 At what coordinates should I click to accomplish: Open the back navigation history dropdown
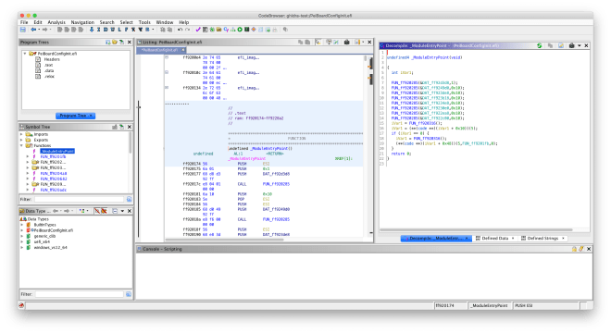point(39,30)
